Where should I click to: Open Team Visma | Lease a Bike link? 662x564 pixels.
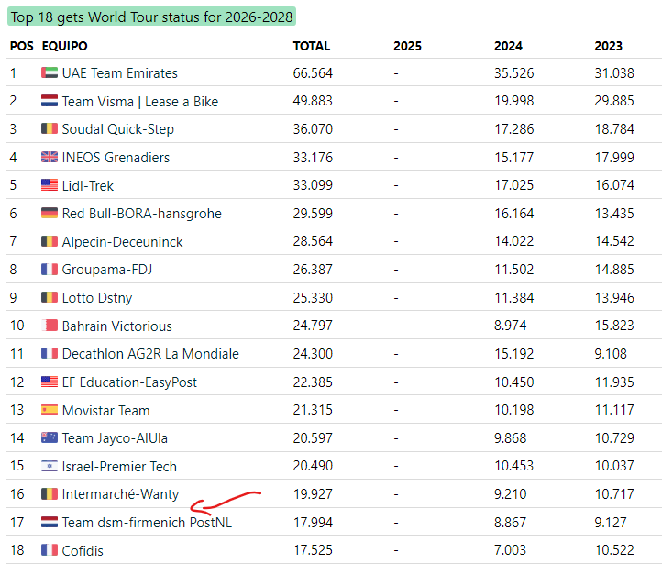click(140, 101)
